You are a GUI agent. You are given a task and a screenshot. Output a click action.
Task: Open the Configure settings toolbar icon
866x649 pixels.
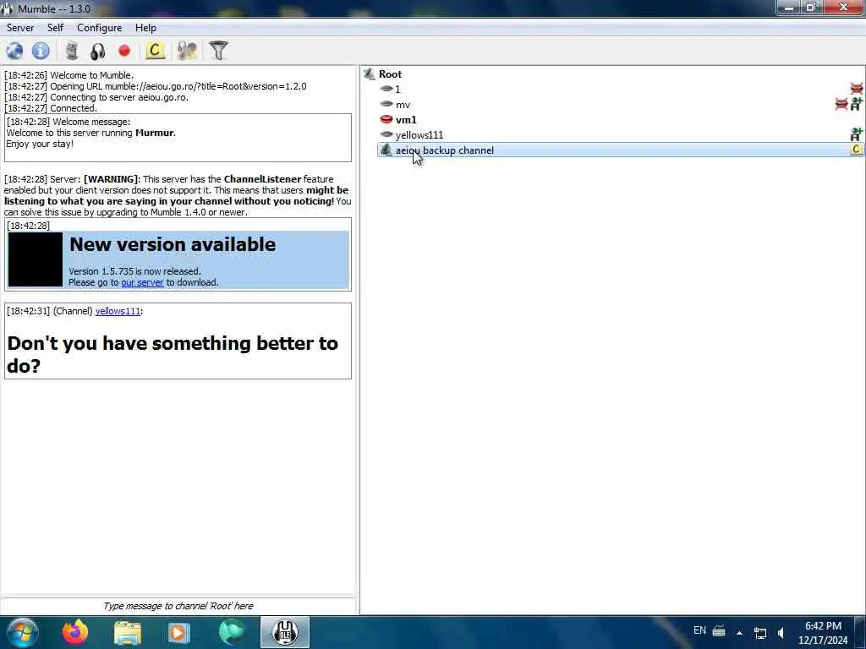(187, 52)
